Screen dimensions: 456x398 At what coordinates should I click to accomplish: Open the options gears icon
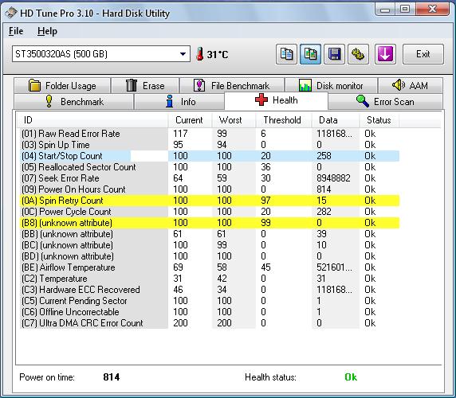358,54
